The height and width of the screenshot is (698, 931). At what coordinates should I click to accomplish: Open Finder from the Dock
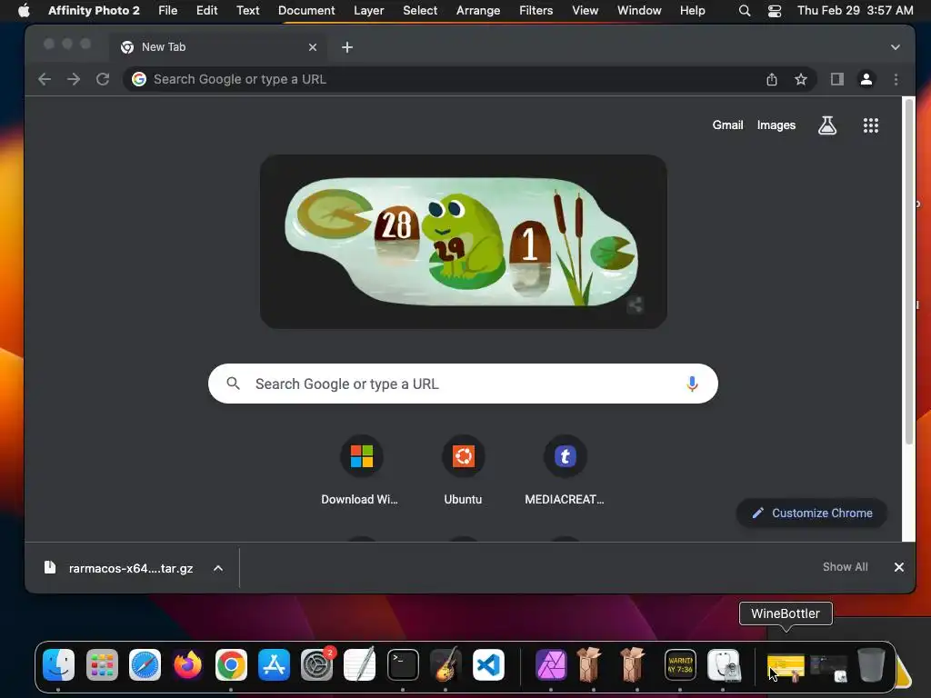click(x=58, y=664)
